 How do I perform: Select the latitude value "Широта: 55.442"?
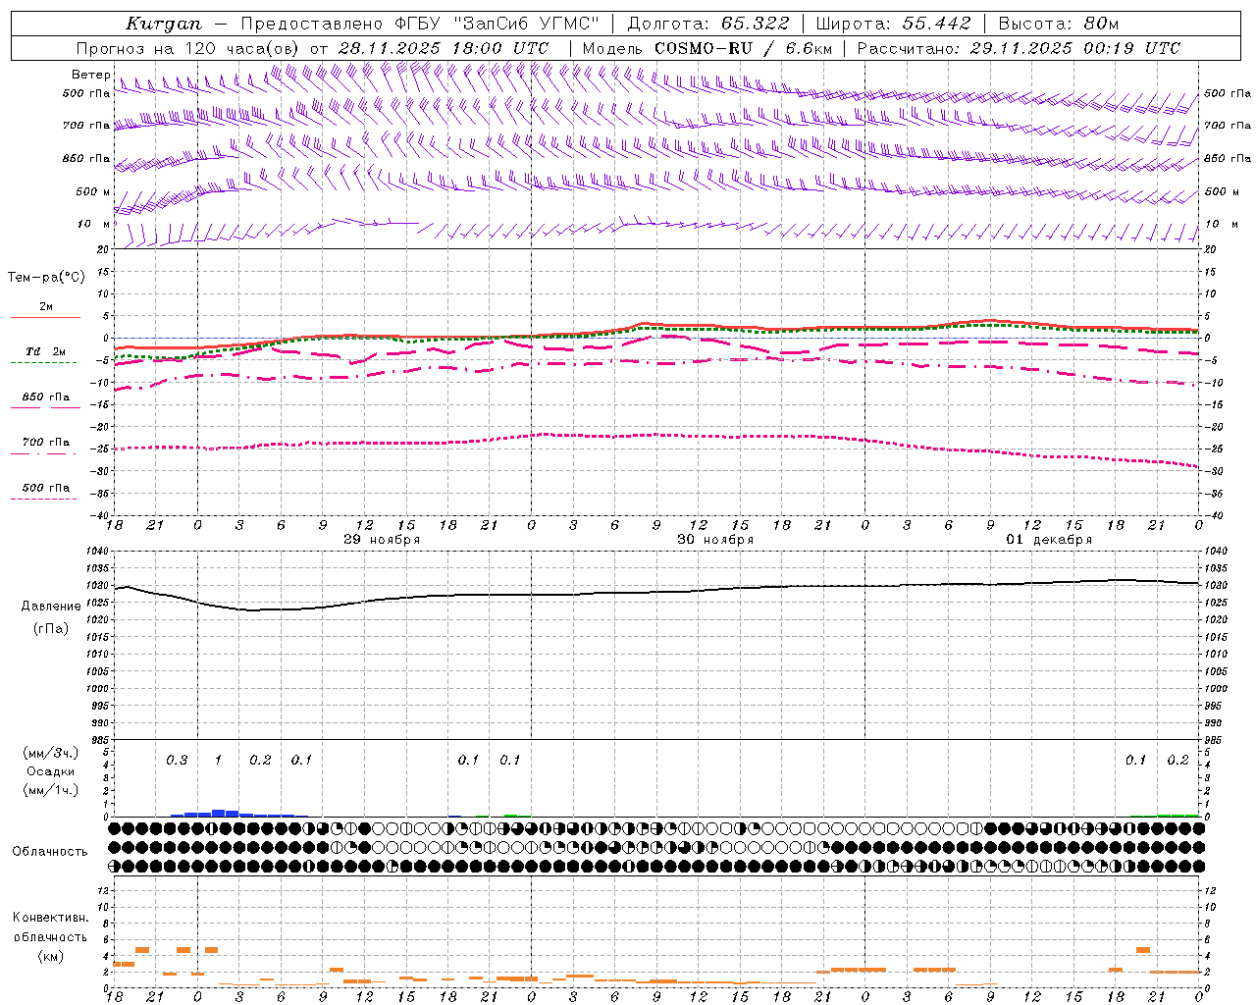pyautogui.click(x=894, y=24)
